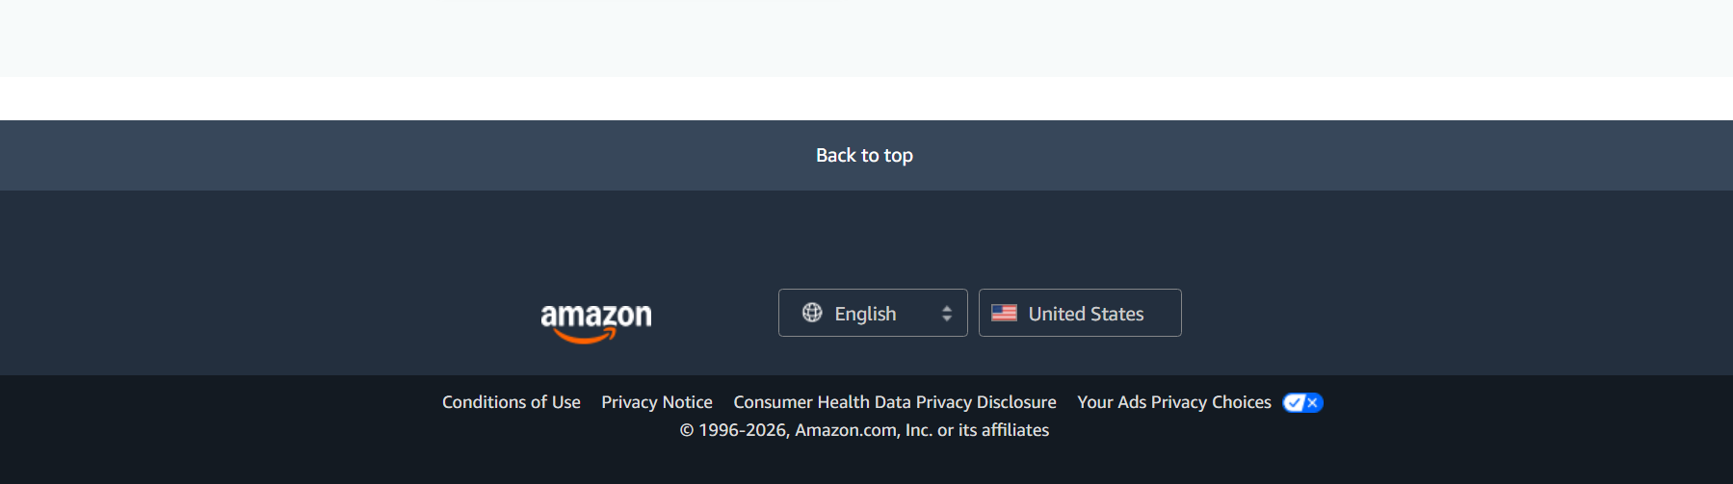
Task: Select the "English" label text
Action: 865,314
